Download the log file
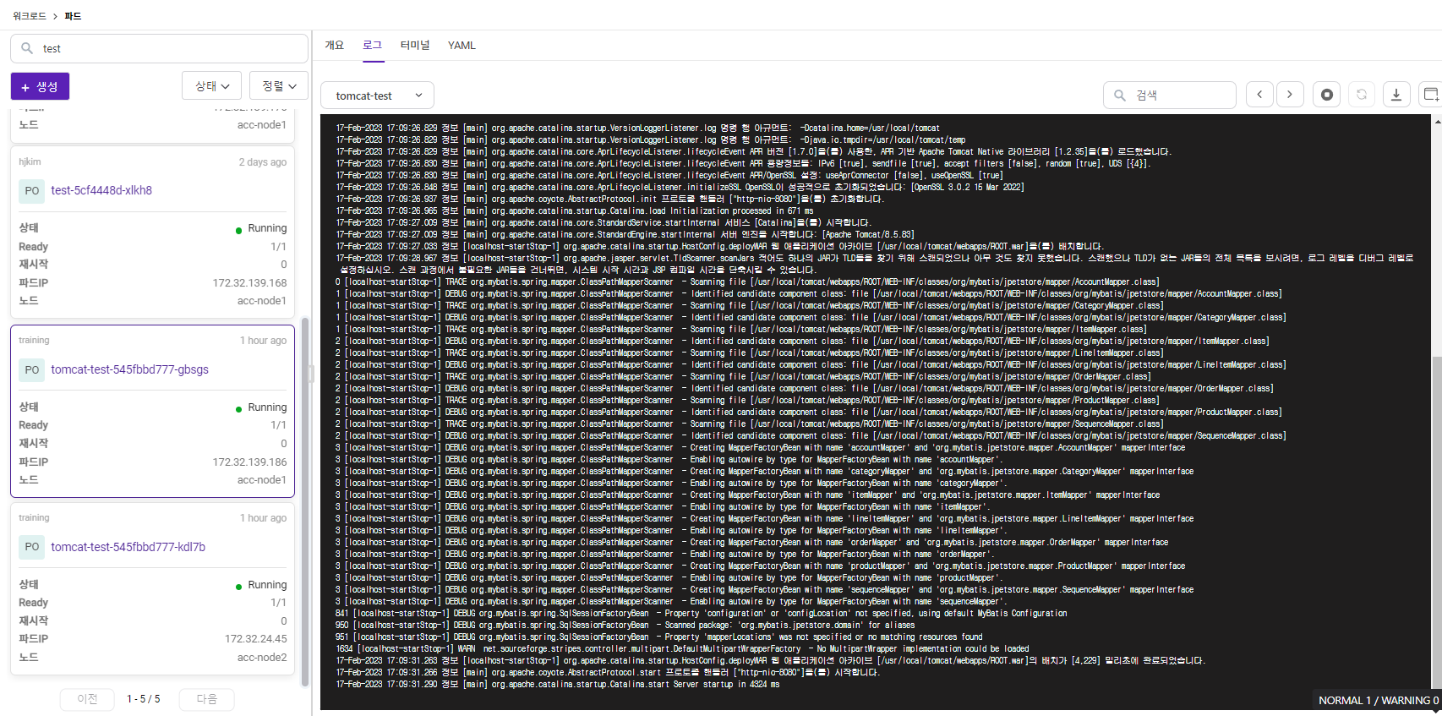 1396,95
